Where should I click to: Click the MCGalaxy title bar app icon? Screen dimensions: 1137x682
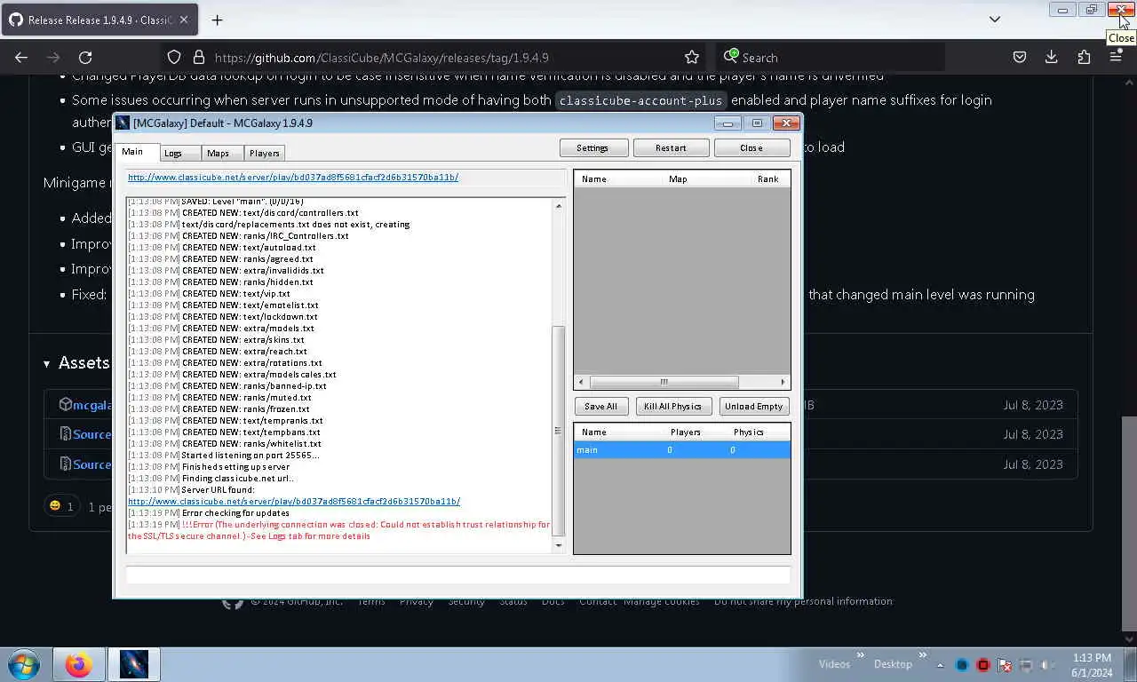tap(123, 123)
